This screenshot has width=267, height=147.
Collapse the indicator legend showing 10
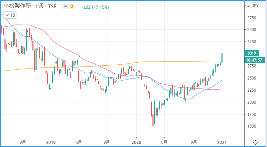pos(6,15)
